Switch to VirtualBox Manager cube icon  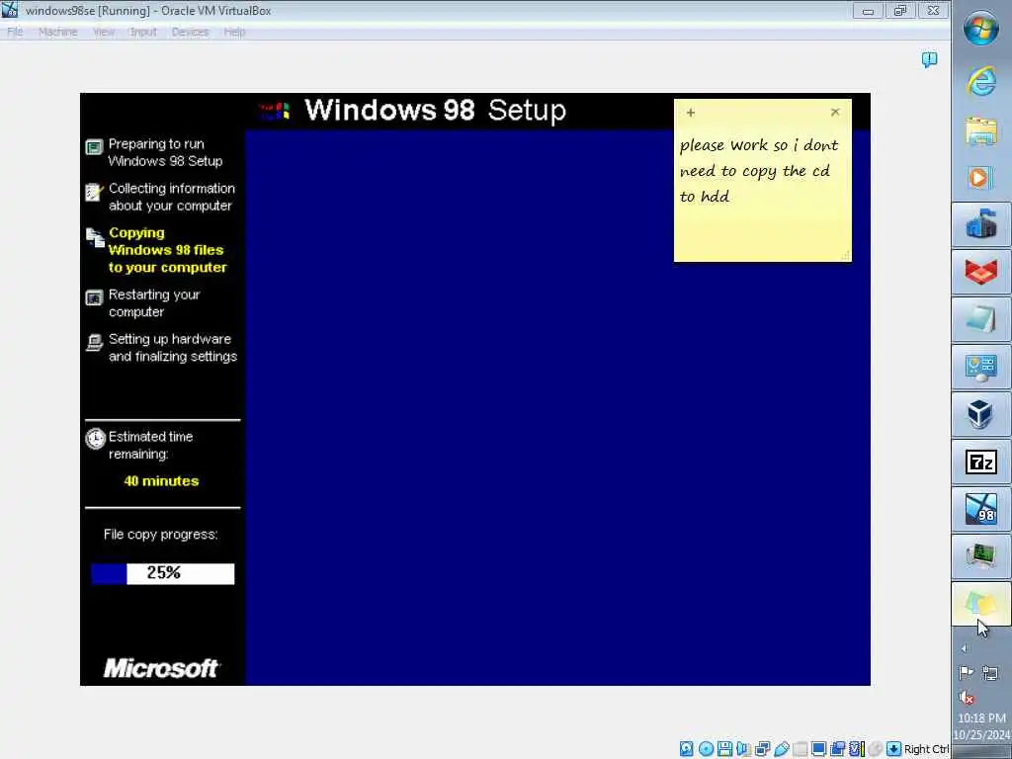click(981, 414)
